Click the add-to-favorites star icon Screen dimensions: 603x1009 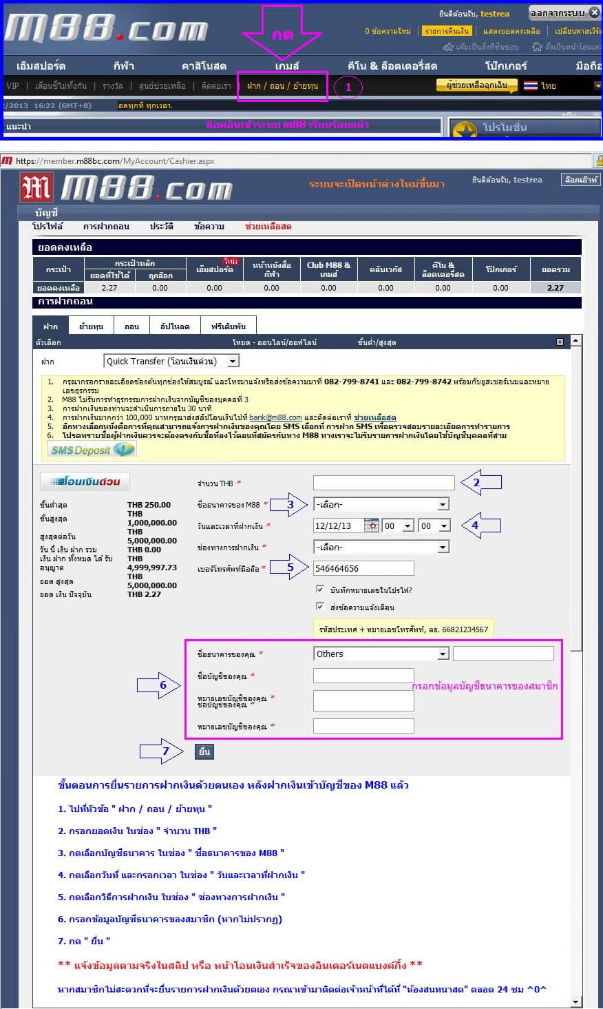pos(449,47)
